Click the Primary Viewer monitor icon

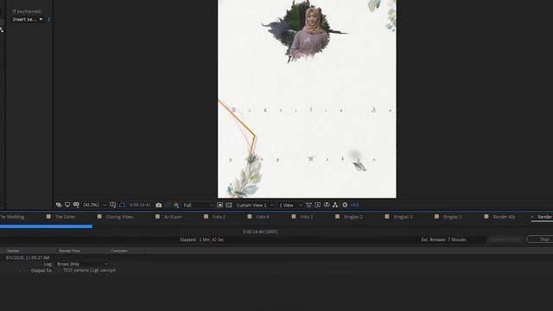(x=67, y=205)
